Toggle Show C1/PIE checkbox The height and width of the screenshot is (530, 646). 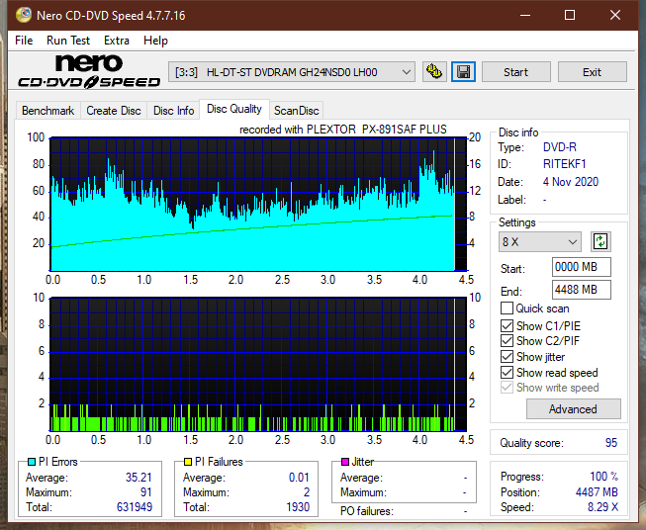coord(507,325)
